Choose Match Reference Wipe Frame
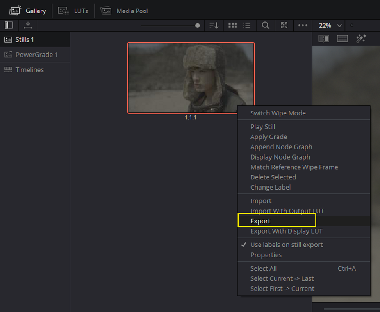Viewport: 380px width, 312px height. pos(304,167)
